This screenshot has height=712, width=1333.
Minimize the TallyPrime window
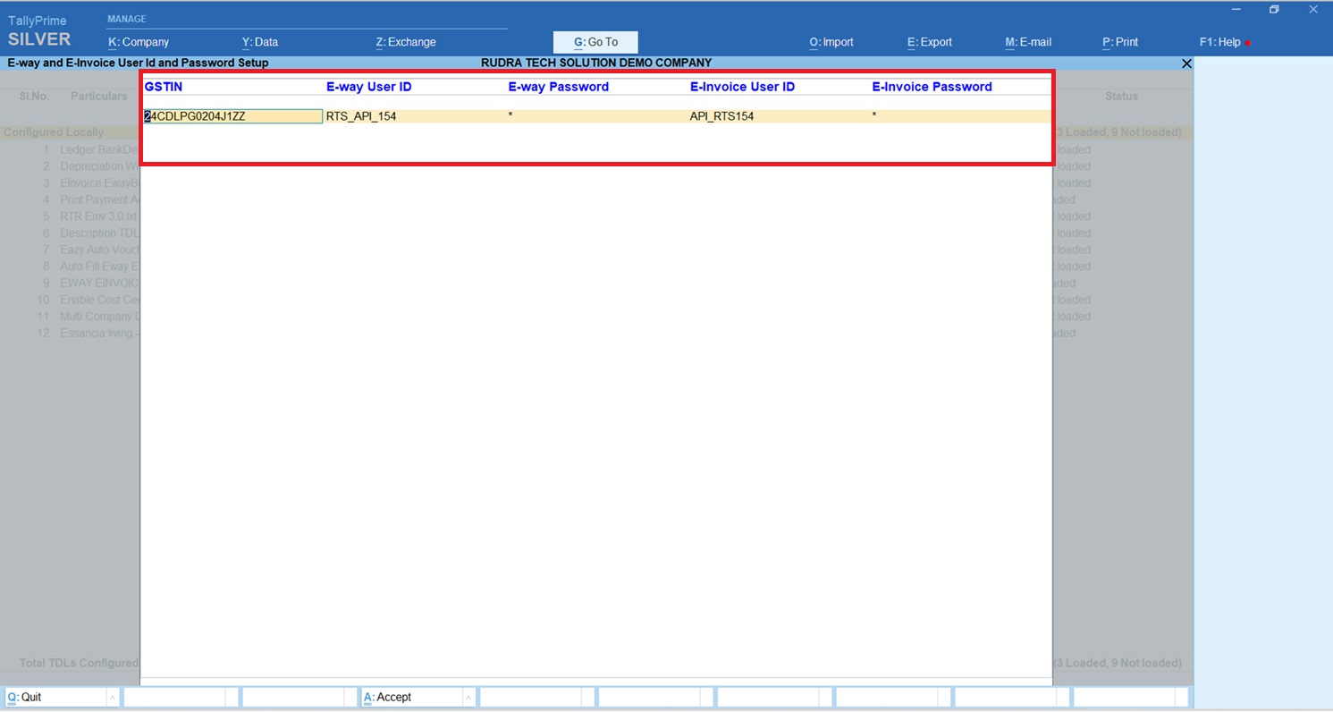pos(1236,10)
